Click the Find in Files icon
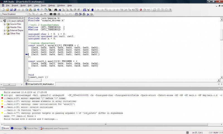This screenshot has width=223, height=134. tap(50, 10)
